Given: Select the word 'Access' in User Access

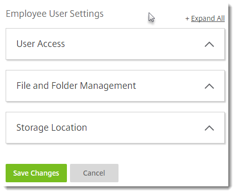Looking at the screenshot, I should click(x=51, y=44).
